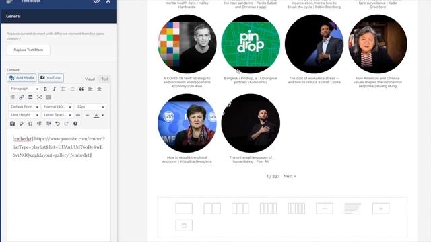This screenshot has height=242, width=431.
Task: Add a three-column row layout
Action: (x=240, y=209)
